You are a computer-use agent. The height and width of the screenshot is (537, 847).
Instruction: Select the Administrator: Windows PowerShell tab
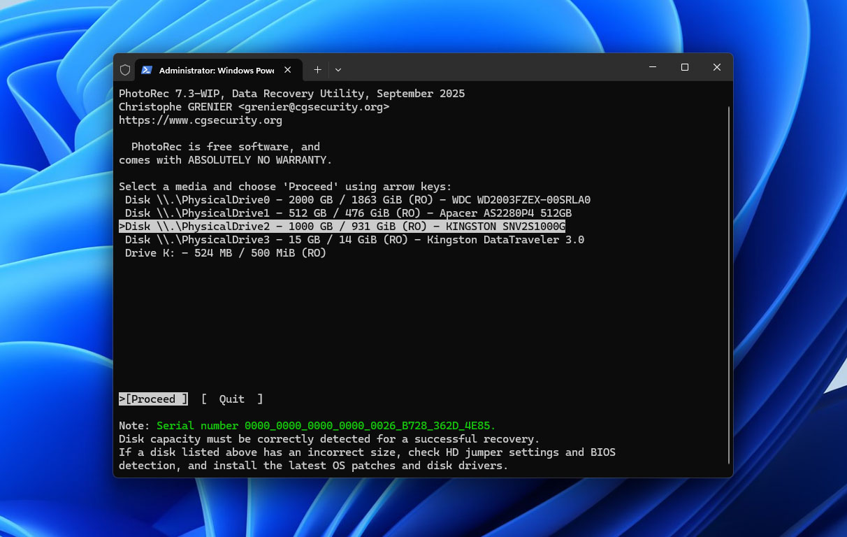click(x=218, y=70)
